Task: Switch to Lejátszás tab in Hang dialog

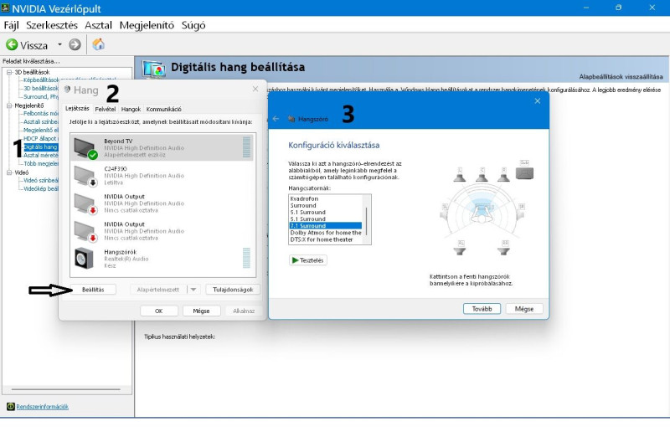Action: click(x=77, y=109)
